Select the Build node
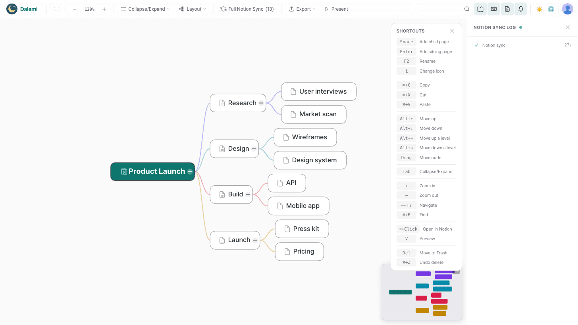This screenshot has height=325, width=578. [x=231, y=194]
